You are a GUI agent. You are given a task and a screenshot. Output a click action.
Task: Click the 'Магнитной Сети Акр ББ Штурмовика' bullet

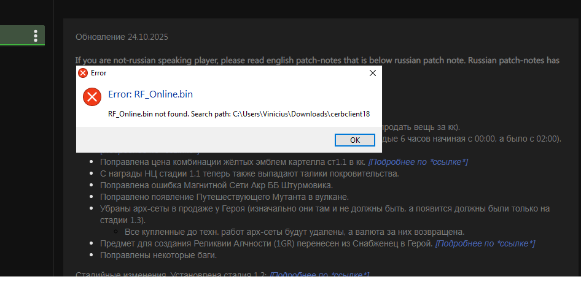pyautogui.click(x=216, y=185)
